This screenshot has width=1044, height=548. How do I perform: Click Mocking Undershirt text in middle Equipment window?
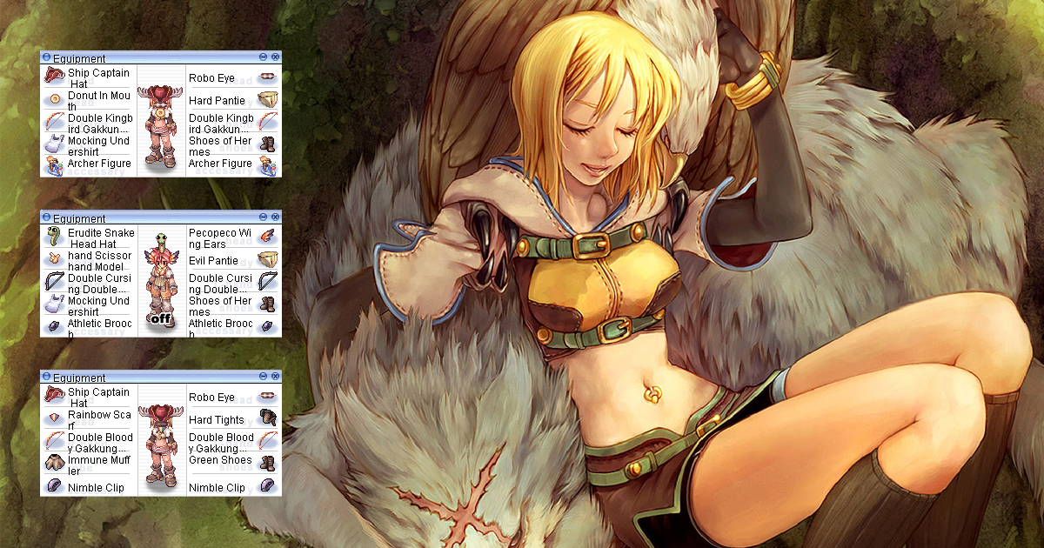coord(99,306)
